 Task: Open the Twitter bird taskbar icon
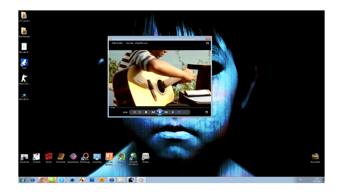pyautogui.click(x=72, y=180)
